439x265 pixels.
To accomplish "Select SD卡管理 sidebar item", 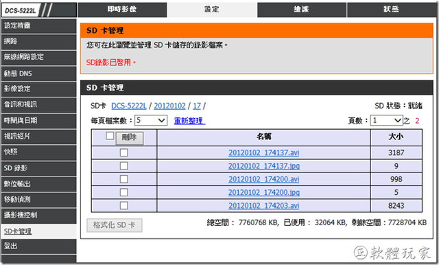I will point(38,231).
